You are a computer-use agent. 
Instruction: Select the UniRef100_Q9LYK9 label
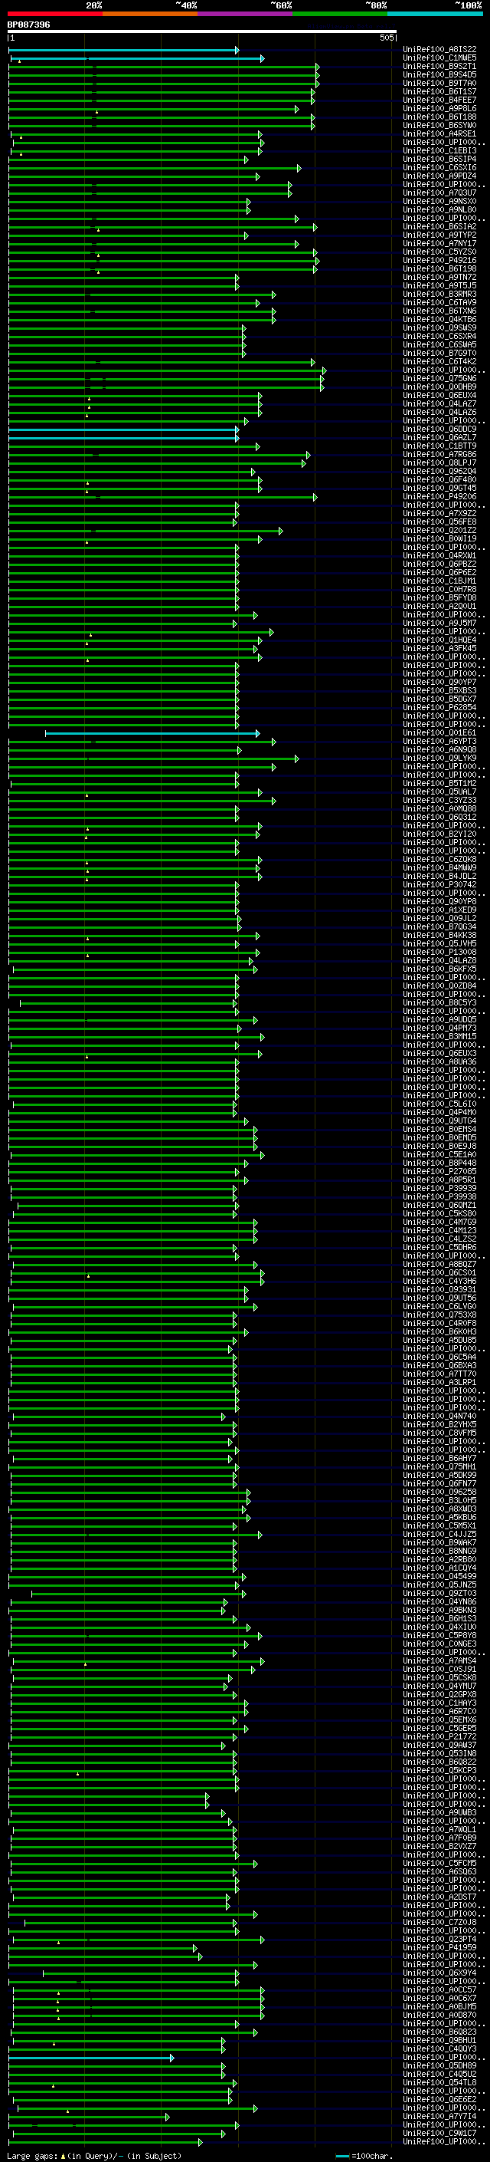(439, 759)
